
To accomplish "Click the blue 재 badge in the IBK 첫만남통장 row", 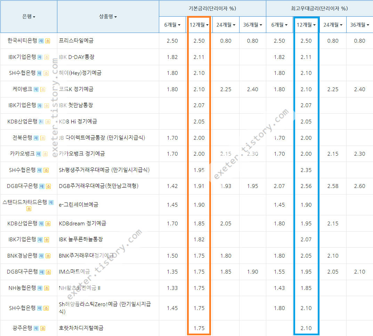I will [x=40, y=106].
